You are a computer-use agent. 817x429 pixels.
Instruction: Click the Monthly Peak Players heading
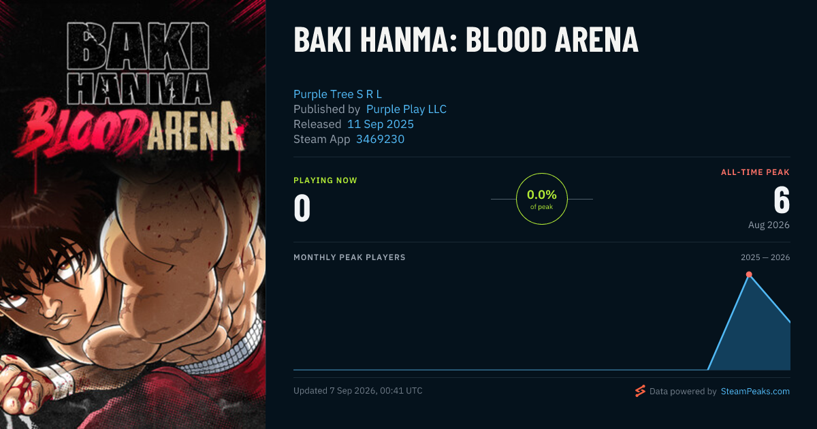coord(349,257)
